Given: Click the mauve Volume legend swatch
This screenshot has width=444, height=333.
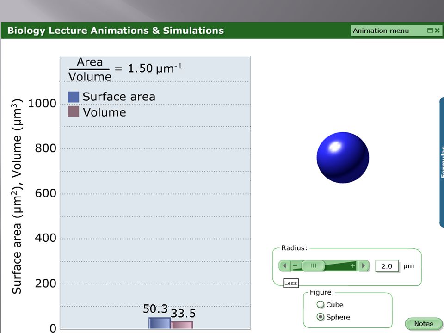Looking at the screenshot, I should (74, 111).
